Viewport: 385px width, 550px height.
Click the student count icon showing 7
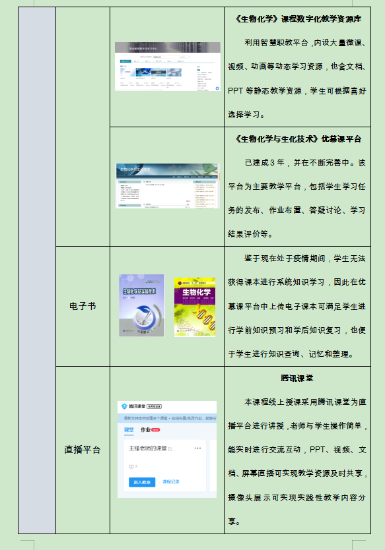[x=131, y=466]
